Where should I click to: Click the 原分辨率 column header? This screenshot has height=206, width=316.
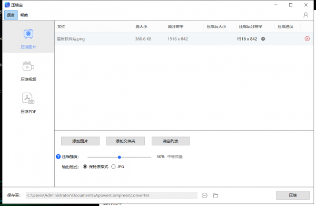tap(175, 26)
